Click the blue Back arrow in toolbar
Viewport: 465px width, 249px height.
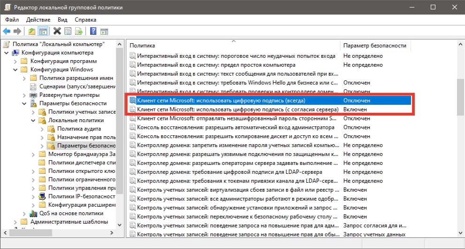tap(7, 31)
